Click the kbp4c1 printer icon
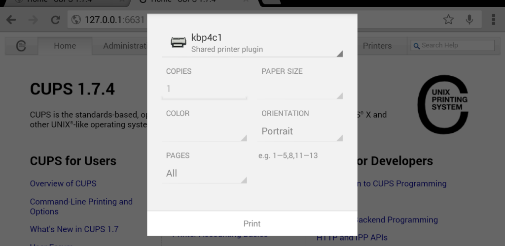 click(178, 42)
